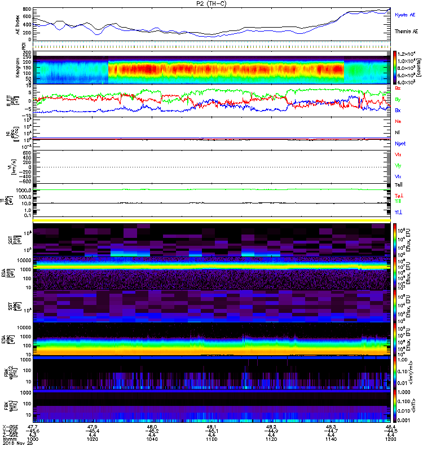Image resolution: width=423 pixels, height=451 pixels.
Task: Click the 1200 hhmm time tick label
Action: pos(390,439)
